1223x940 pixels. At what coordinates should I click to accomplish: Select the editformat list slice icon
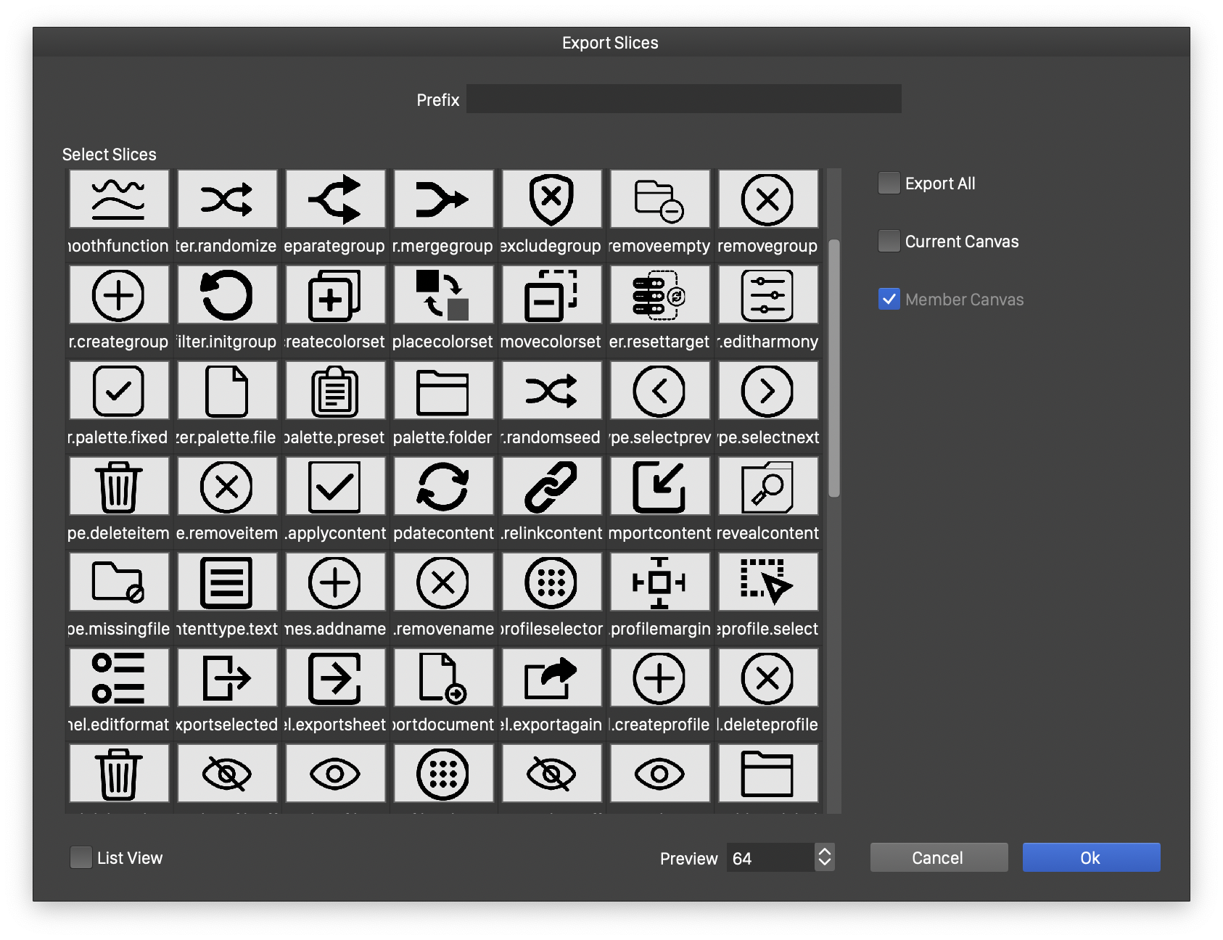118,678
